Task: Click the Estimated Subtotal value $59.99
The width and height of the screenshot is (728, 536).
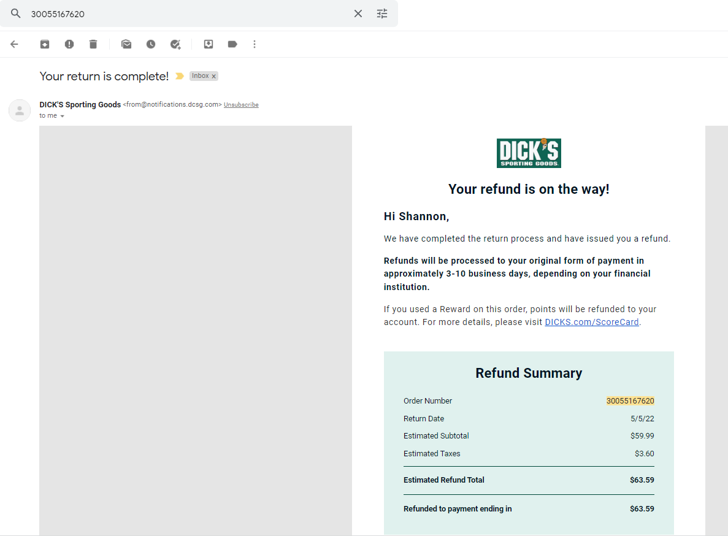Action: click(x=642, y=436)
